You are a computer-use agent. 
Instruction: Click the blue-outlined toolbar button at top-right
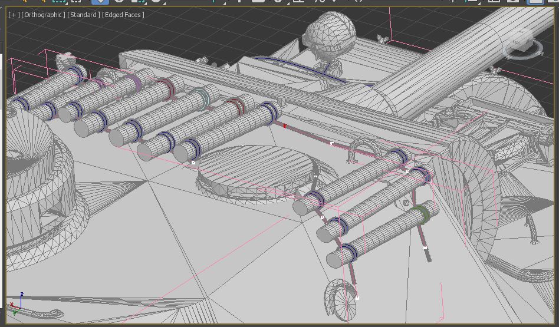click(x=535, y=2)
